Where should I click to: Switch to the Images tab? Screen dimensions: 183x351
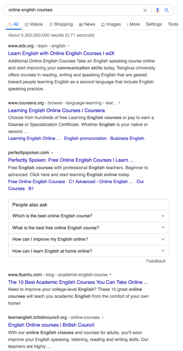click(111, 24)
